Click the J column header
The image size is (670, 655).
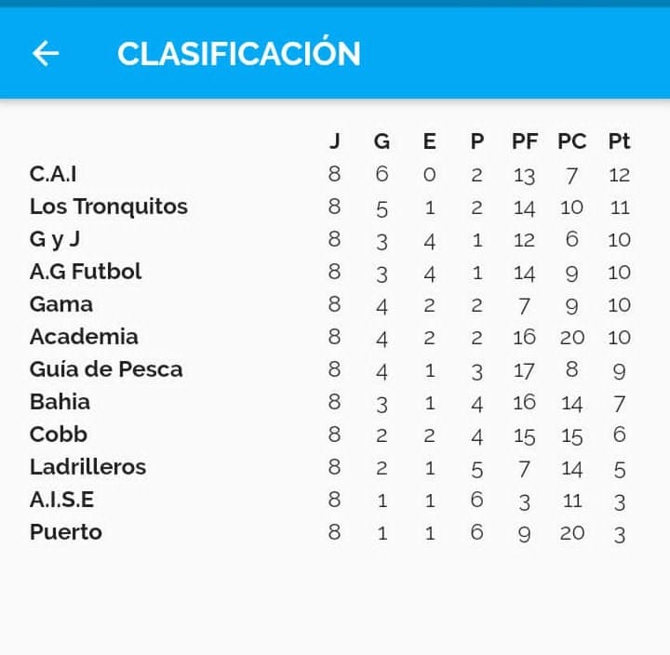[335, 141]
